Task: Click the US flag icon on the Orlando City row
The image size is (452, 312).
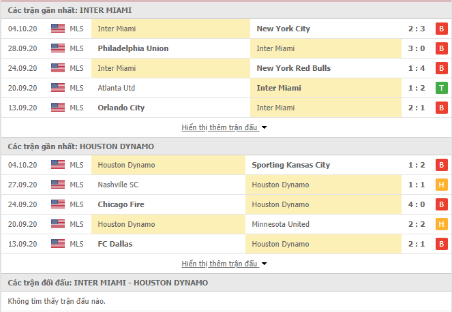Action: [58, 108]
